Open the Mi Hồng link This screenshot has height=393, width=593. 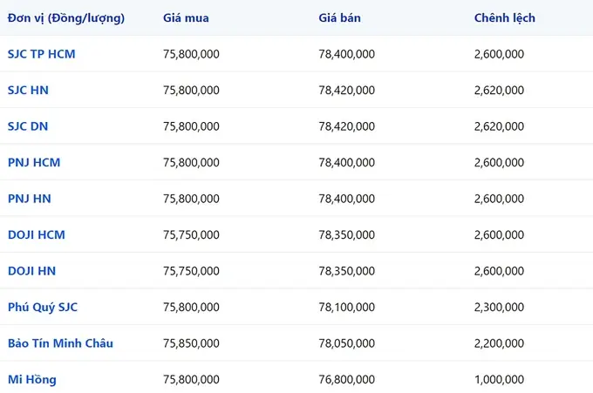click(x=31, y=379)
